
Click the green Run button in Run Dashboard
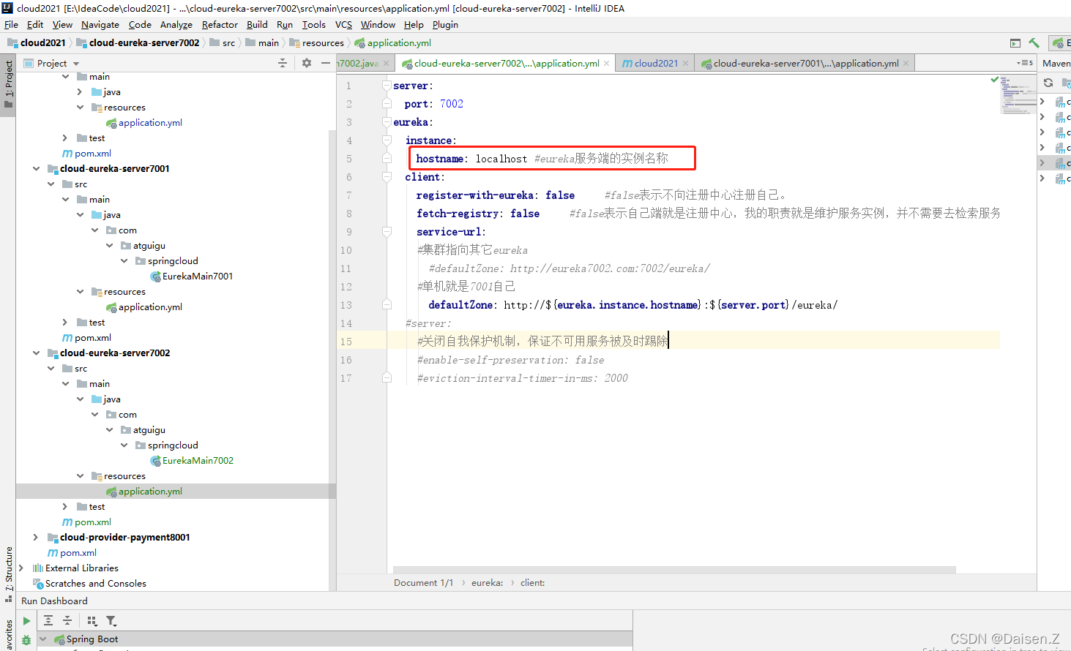26,621
